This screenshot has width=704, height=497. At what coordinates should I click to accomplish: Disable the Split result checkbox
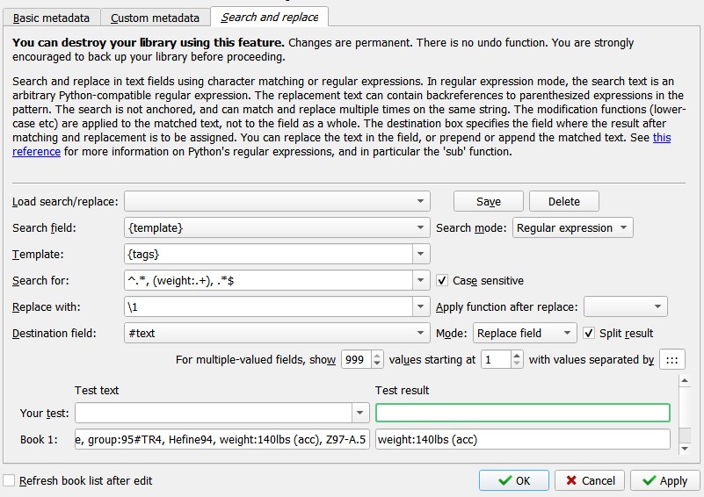[590, 334]
